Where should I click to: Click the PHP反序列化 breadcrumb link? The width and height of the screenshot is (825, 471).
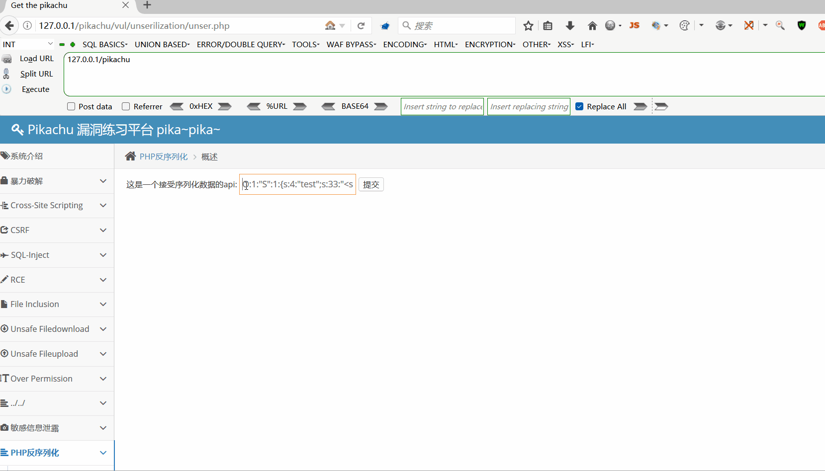tap(164, 157)
